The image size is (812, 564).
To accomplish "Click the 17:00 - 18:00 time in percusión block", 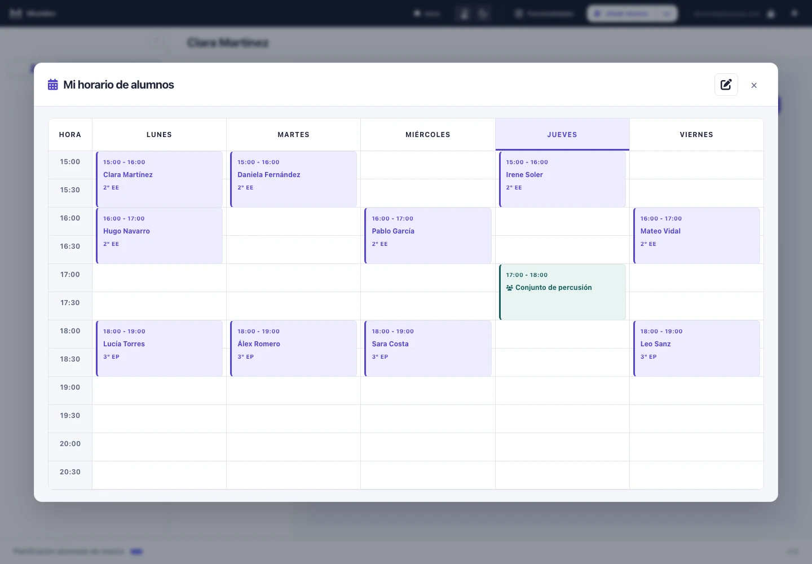I will click(527, 275).
